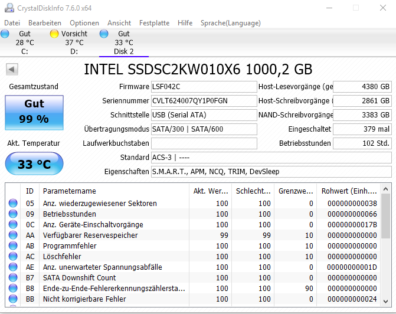Image resolution: width=396 pixels, height=314 pixels.
Task: Select 'Verfügbarer Reservespeicher' row text
Action: (x=90, y=235)
